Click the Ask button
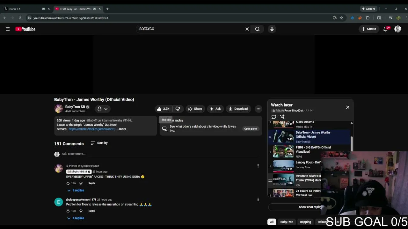This screenshot has height=229, width=408. point(215,109)
